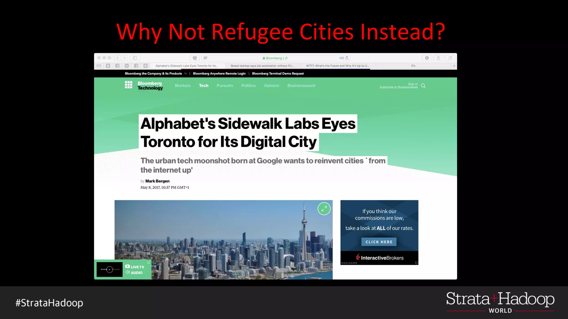Expand Bloomberg the Company & Its Products
This screenshot has height=319, width=568.
pyautogui.click(x=156, y=74)
